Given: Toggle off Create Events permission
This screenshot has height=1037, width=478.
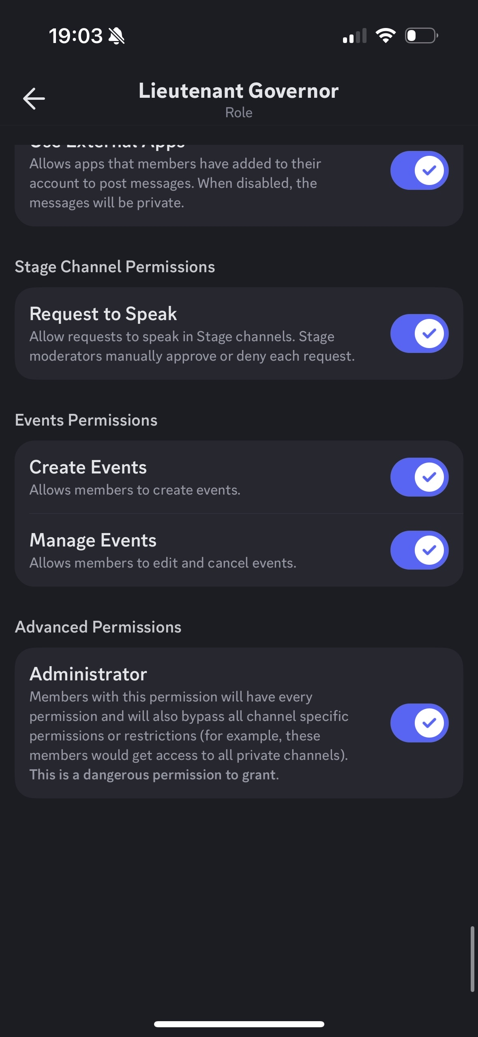Looking at the screenshot, I should point(419,477).
